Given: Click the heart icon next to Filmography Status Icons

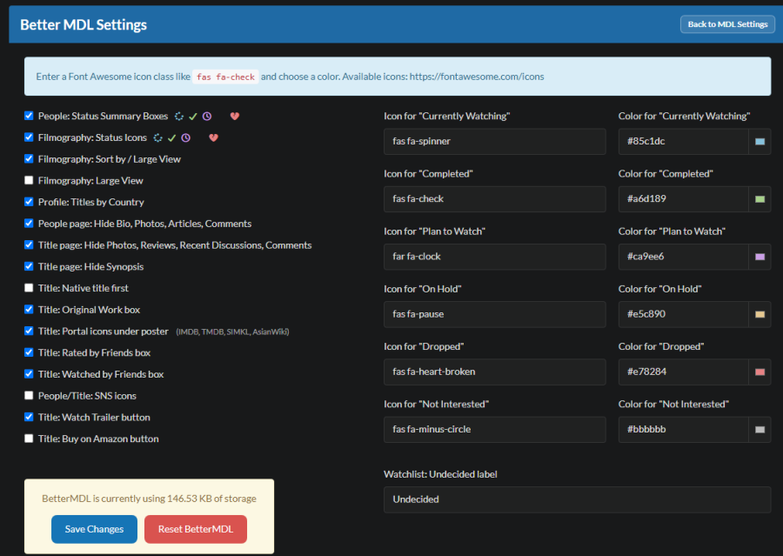Looking at the screenshot, I should pyautogui.click(x=214, y=137).
